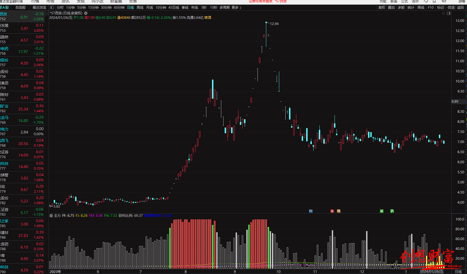Click the diamond icon above the price axis

pos(444,13)
